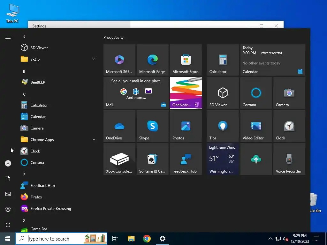Expand the Chrome Apps folder chevron

94,139
